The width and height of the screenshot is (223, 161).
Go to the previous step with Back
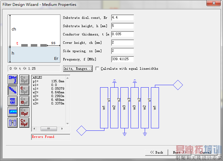tap(156, 152)
